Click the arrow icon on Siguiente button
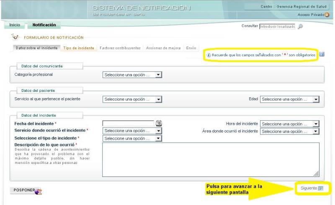 [320, 188]
